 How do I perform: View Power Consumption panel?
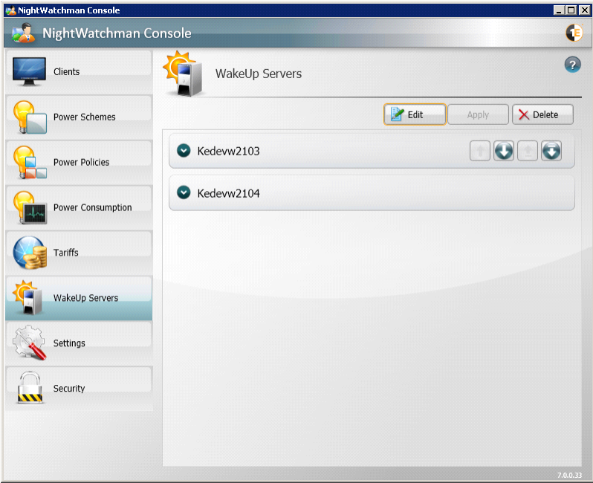pos(78,208)
